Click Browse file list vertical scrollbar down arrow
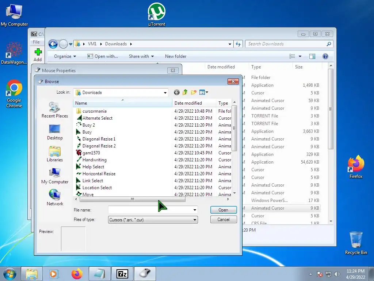Image resolution: width=374 pixels, height=281 pixels. [x=234, y=193]
